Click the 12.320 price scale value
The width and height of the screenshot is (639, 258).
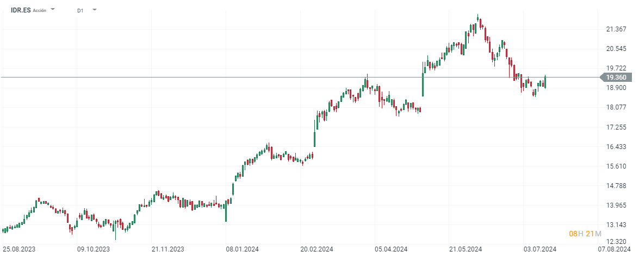[616, 241]
